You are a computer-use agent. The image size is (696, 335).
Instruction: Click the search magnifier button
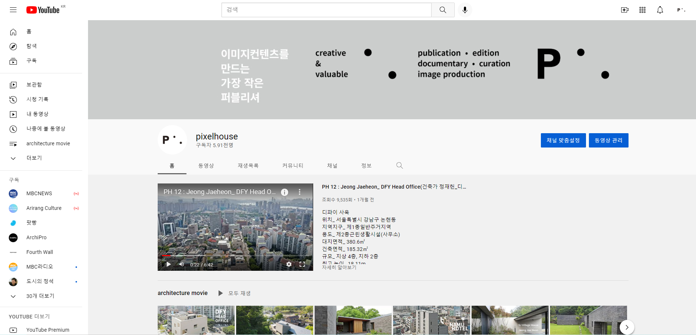pos(443,10)
